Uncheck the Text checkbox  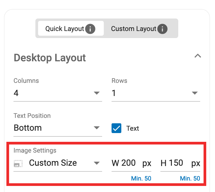pyautogui.click(x=116, y=128)
